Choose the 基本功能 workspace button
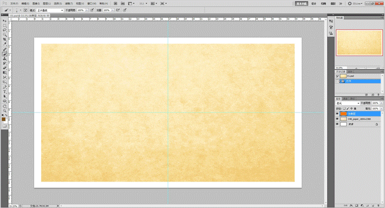 point(301,4)
